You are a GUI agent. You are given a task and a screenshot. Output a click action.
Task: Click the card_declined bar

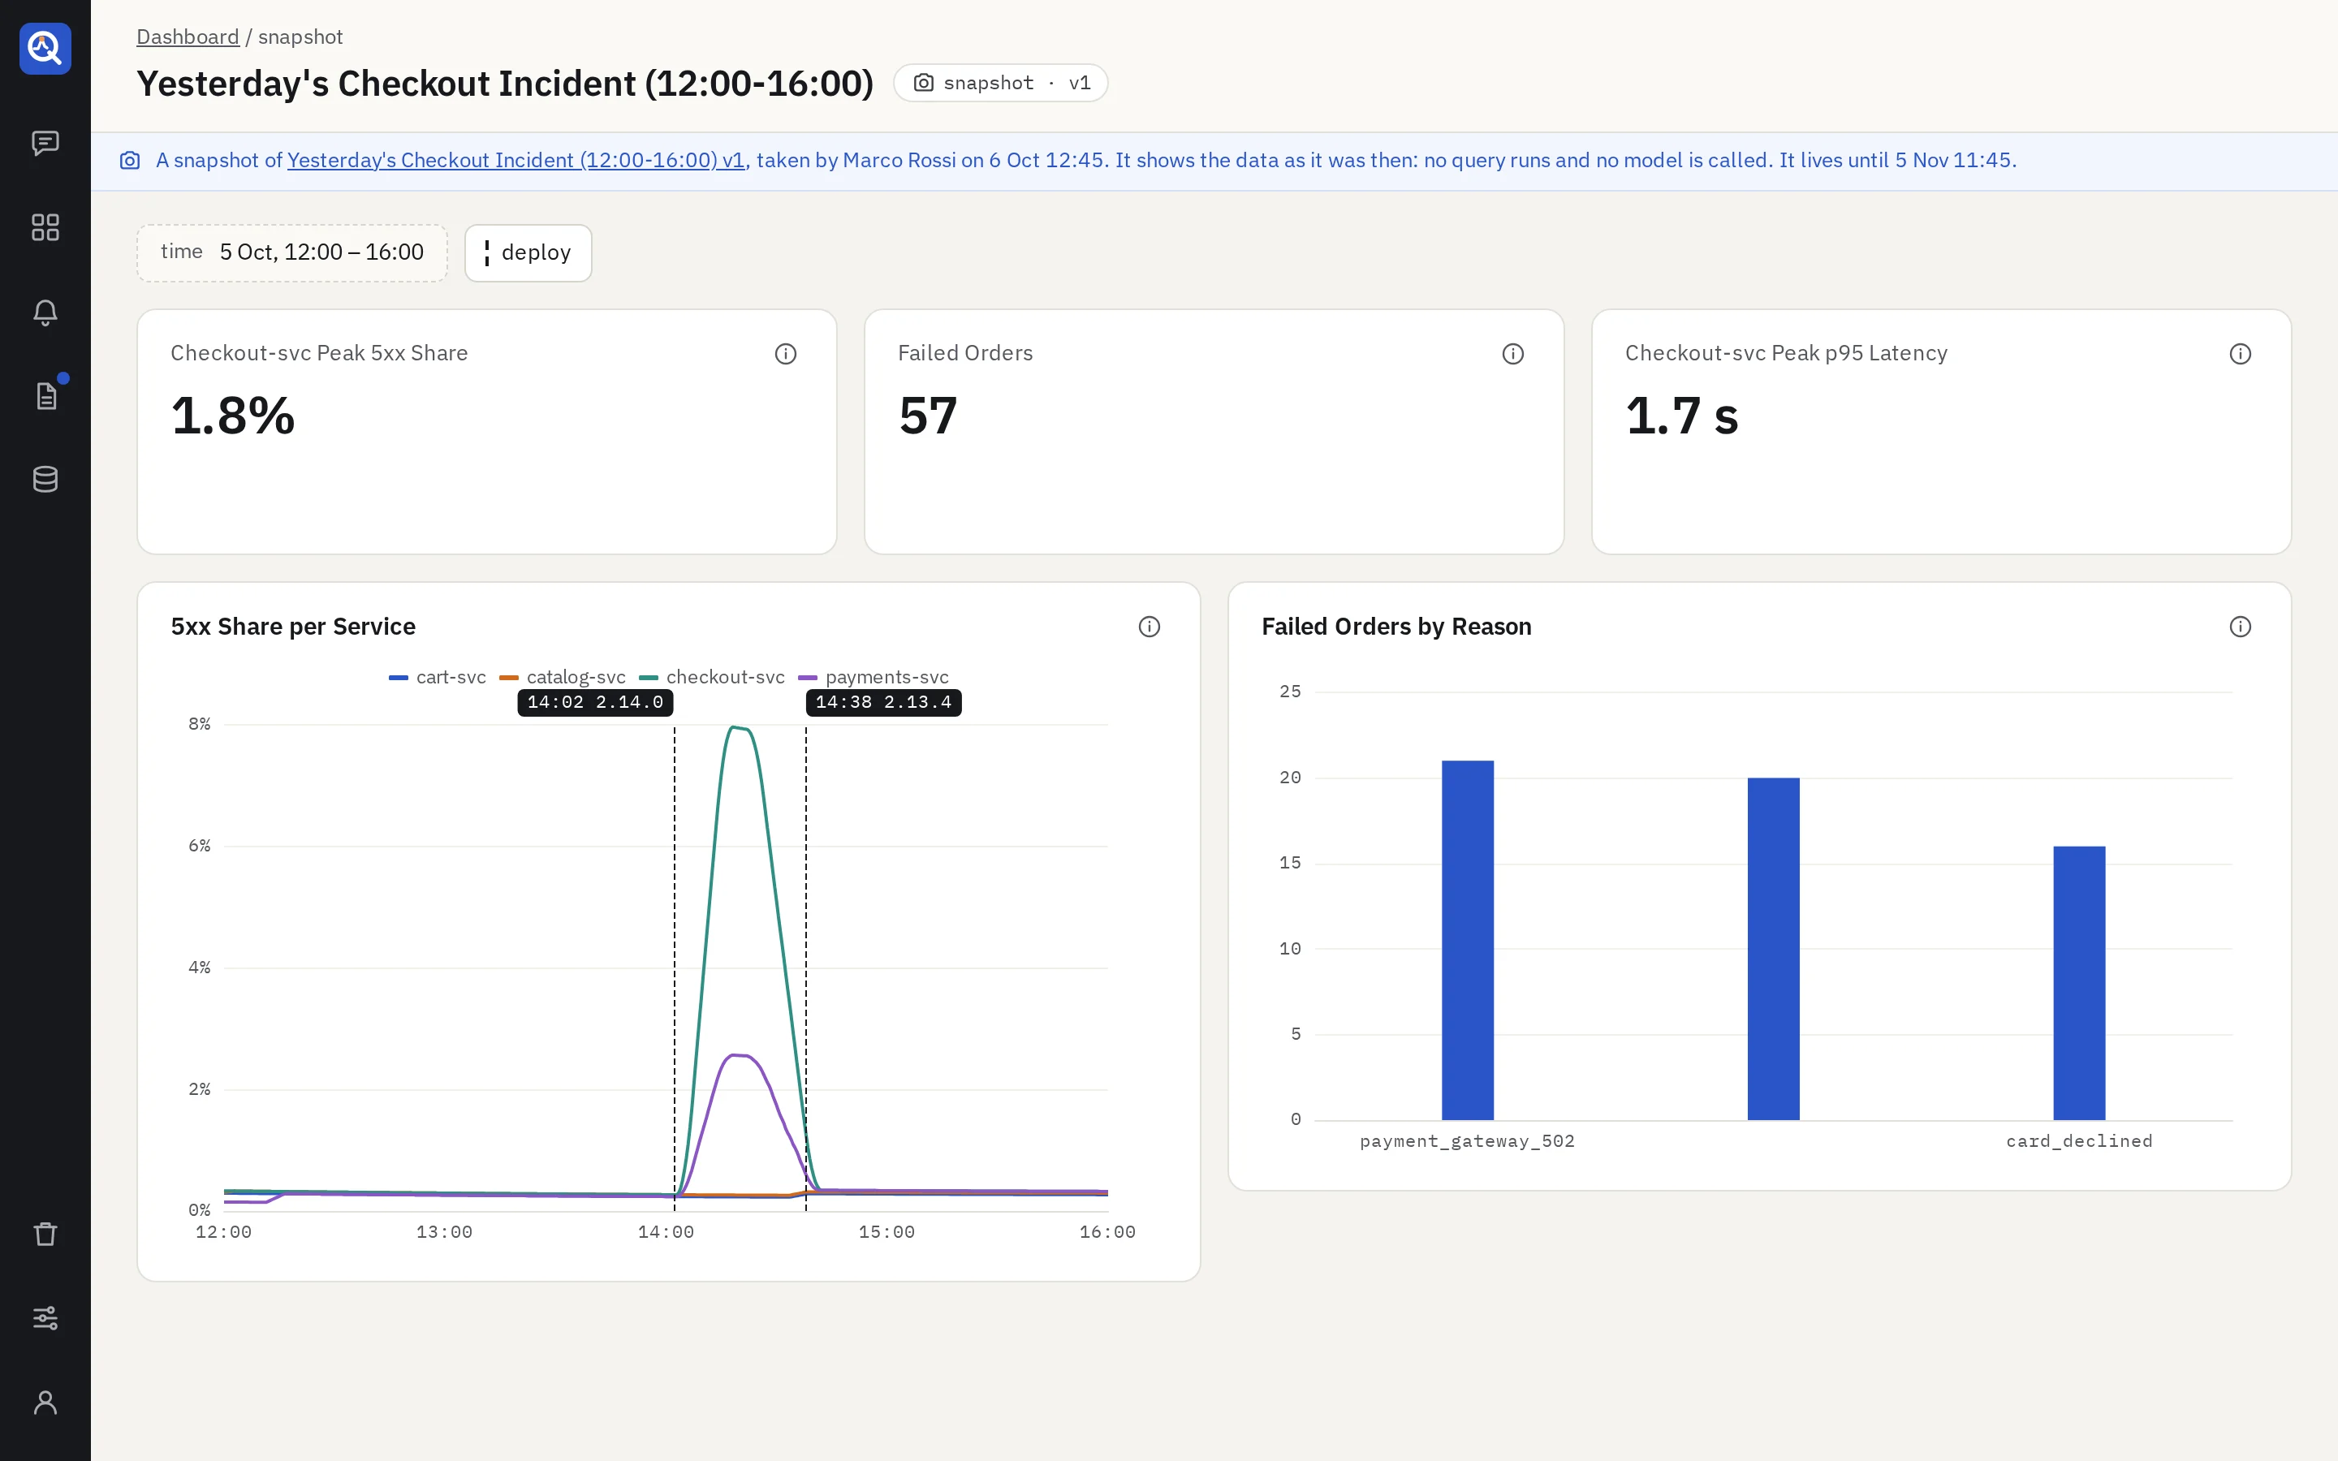click(2079, 983)
